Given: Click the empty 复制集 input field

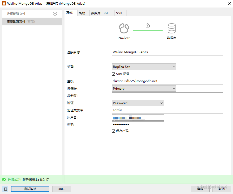Looking at the screenshot, I should click(167, 96).
